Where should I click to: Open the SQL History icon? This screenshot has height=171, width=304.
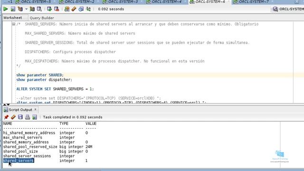81,9
